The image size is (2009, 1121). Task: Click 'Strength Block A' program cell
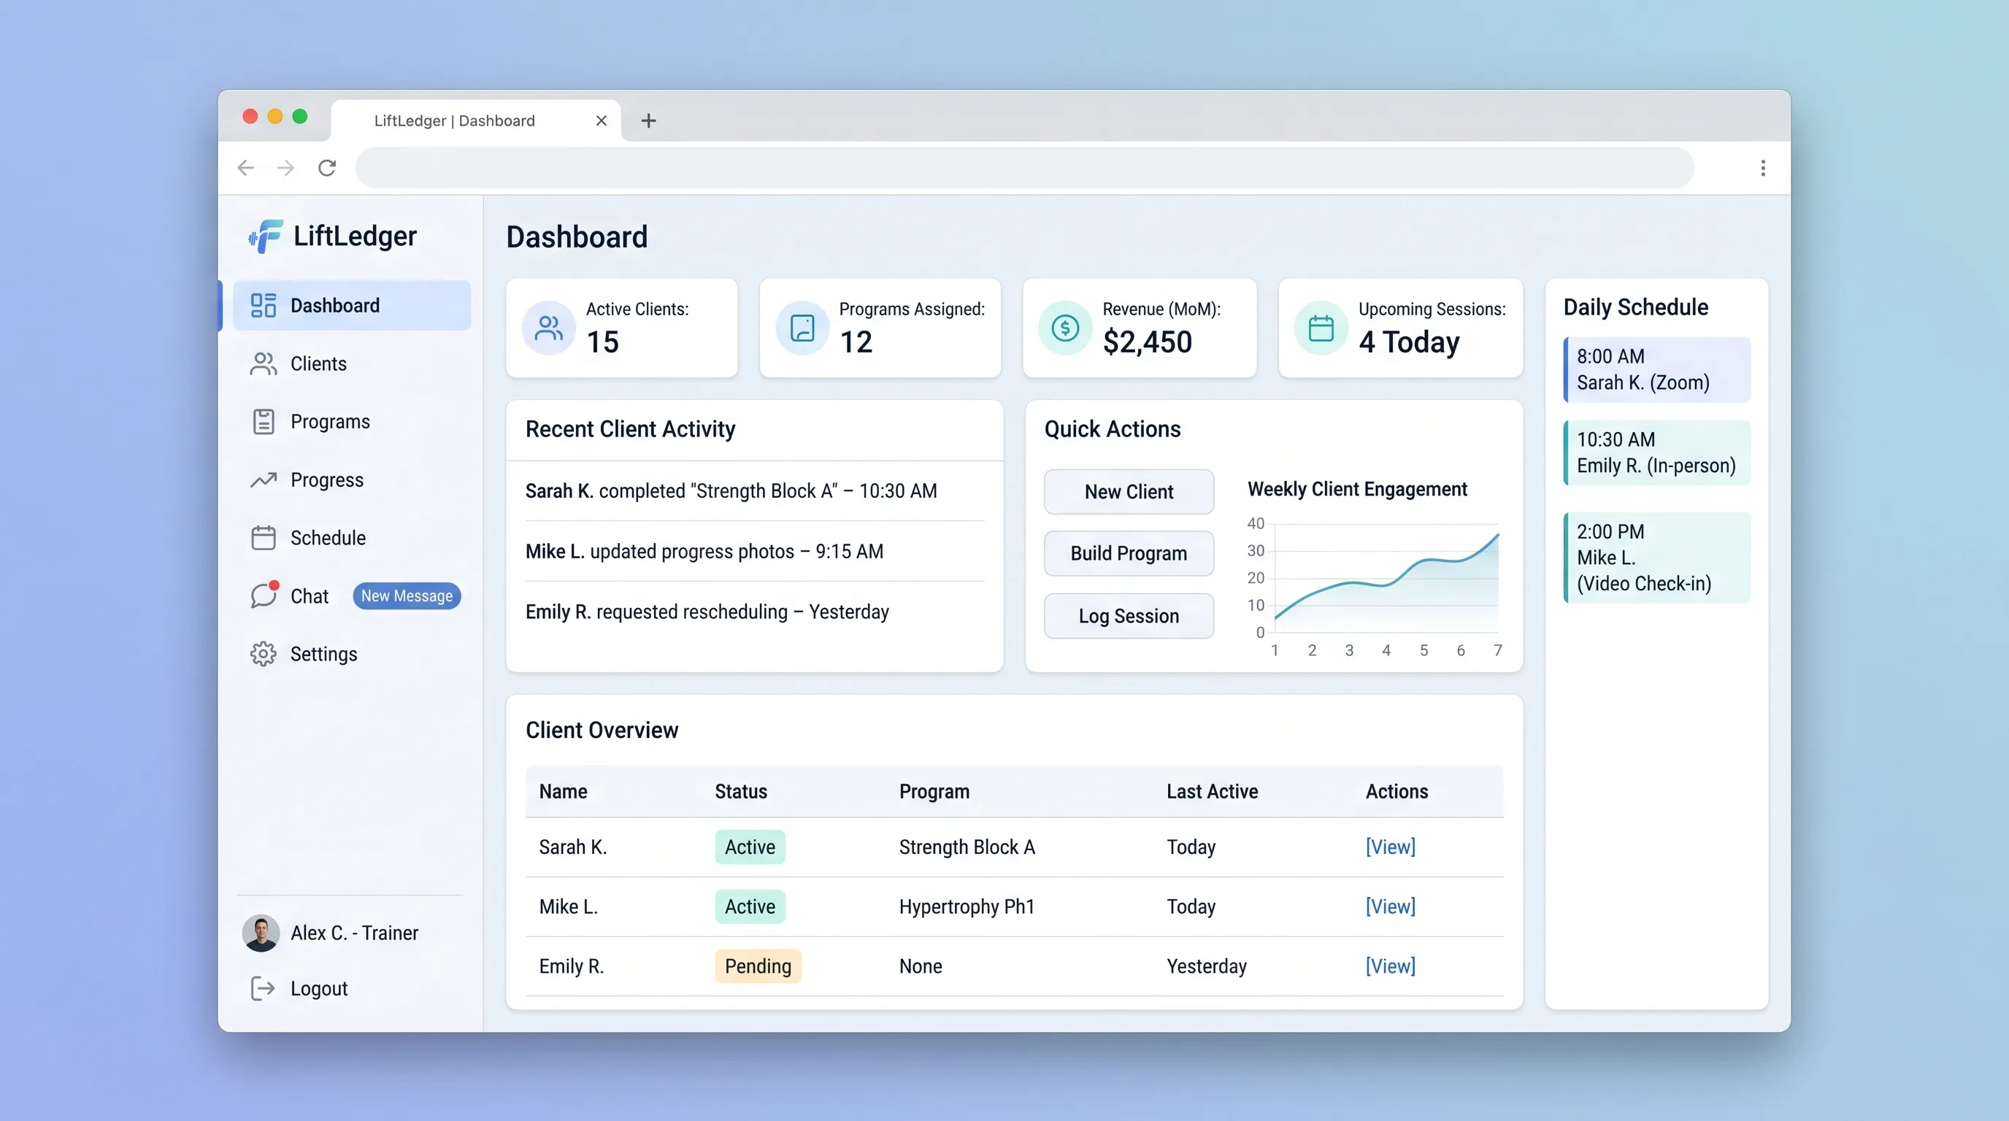pos(967,847)
